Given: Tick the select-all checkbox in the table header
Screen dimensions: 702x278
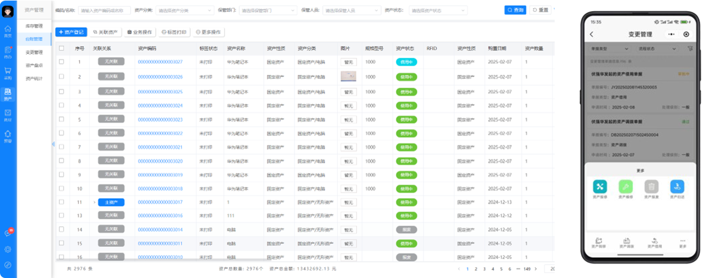Looking at the screenshot, I should tap(61, 48).
